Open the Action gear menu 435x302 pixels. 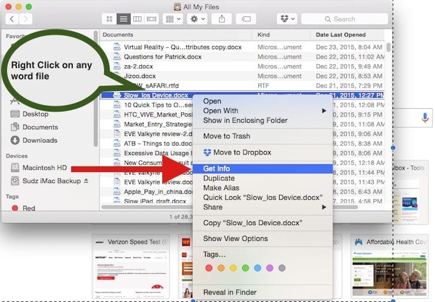coord(197,19)
